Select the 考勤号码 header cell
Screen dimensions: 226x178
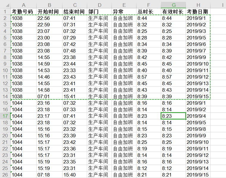pos(23,12)
